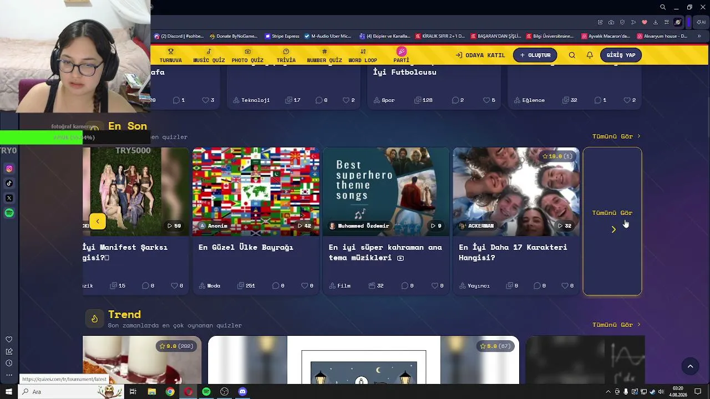Click the red heart bookmark icon in address bar
710x399 pixels.
[645, 22]
